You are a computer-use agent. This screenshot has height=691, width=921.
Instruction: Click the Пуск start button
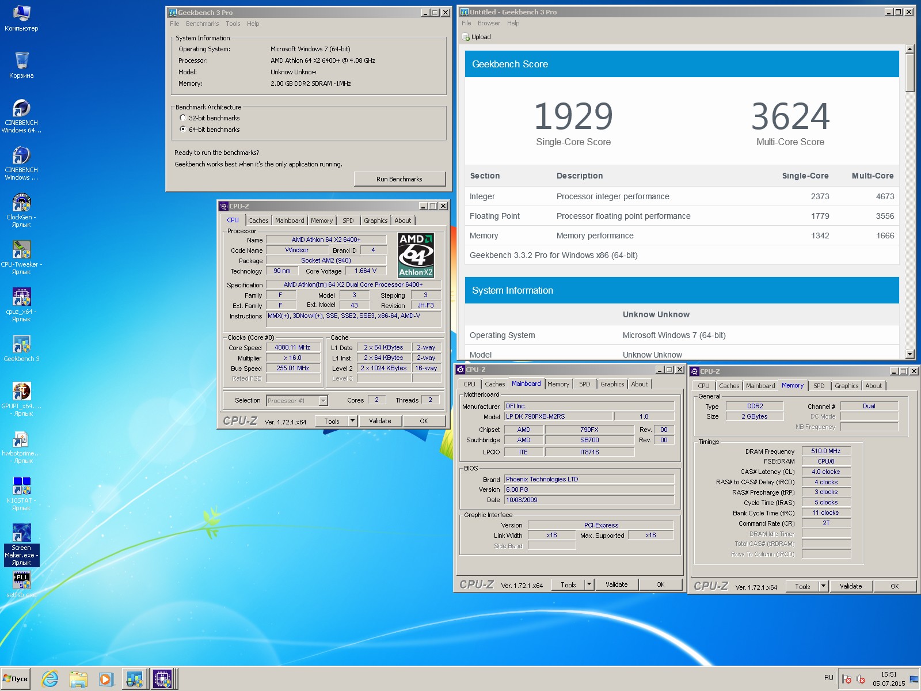coord(16,679)
